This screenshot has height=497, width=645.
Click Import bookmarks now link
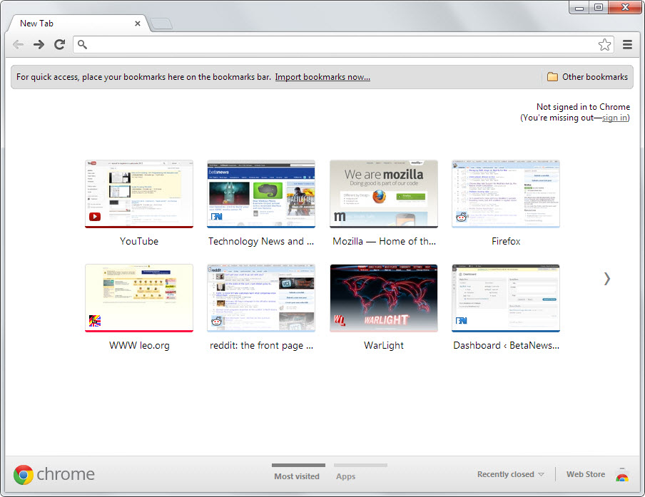322,77
